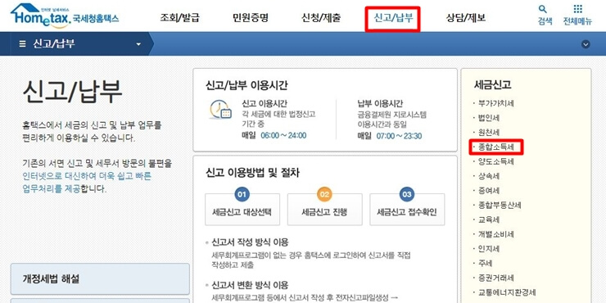Select the 증권거래세 tax link

pyautogui.click(x=495, y=278)
